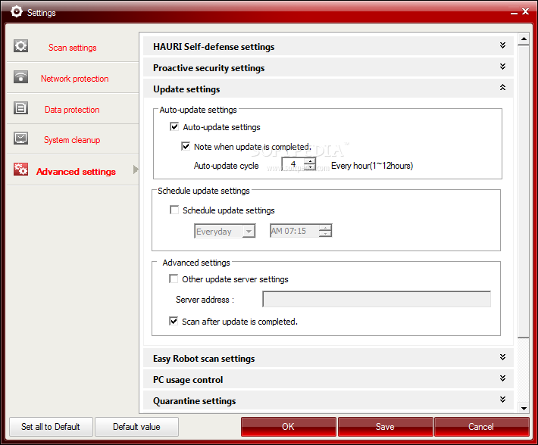This screenshot has width=538, height=445.
Task: Select the Advanced settings tab
Action: coord(73,171)
